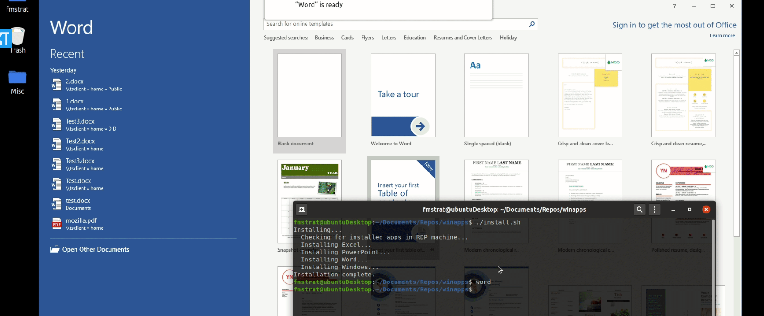Search suggested Business templates
Image resolution: width=764 pixels, height=316 pixels.
pos(324,38)
